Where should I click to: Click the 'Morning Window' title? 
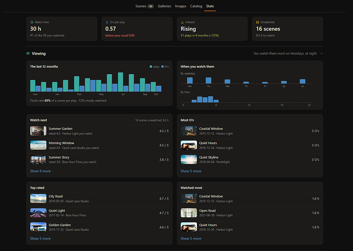[x=61, y=143]
